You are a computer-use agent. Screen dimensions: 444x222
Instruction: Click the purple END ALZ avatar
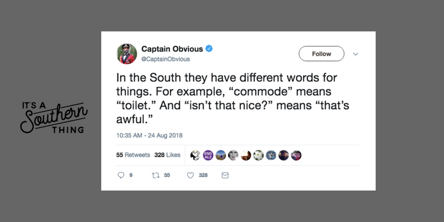208,155
